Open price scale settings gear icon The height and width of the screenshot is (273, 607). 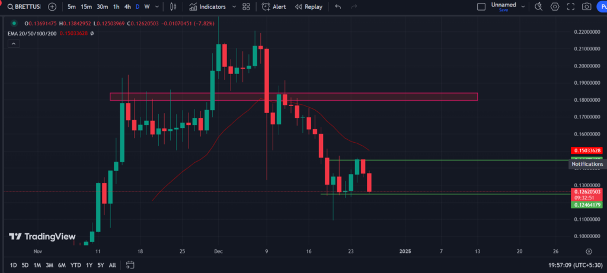pos(589,251)
